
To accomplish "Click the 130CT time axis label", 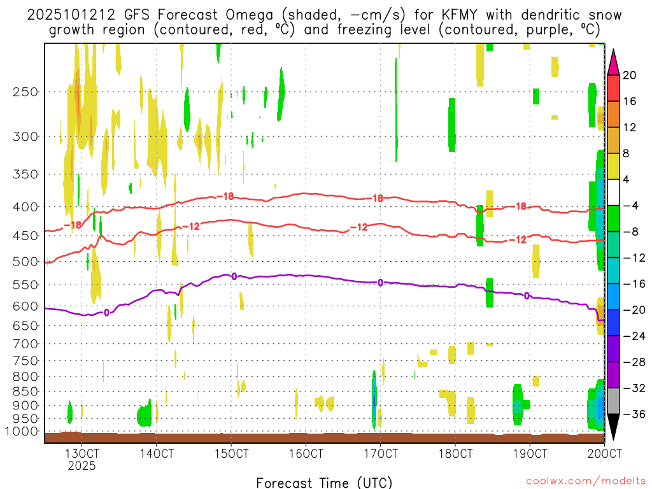I will 82,453.
